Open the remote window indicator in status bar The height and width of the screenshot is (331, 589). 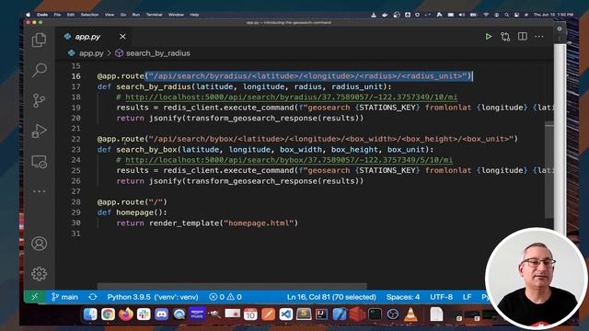35,297
